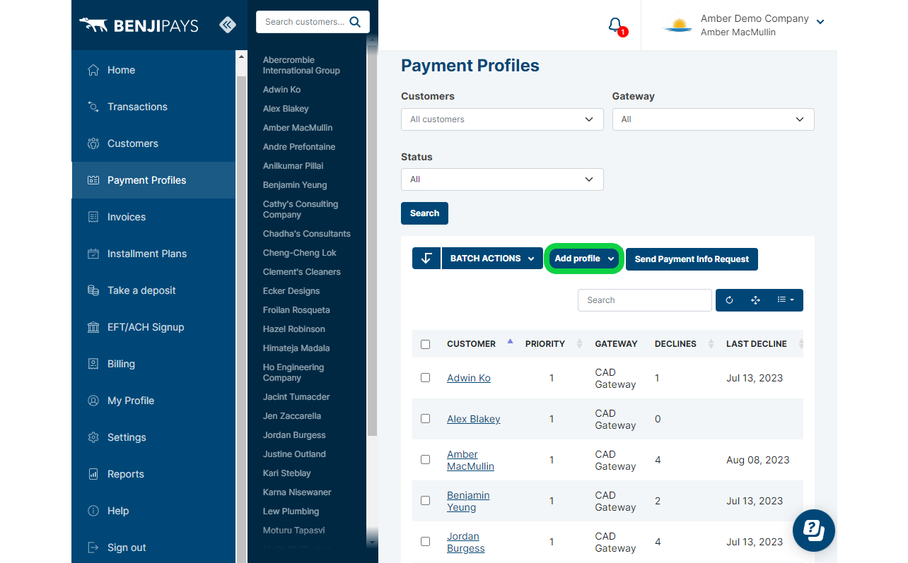Click the table Search input field

pyautogui.click(x=645, y=300)
